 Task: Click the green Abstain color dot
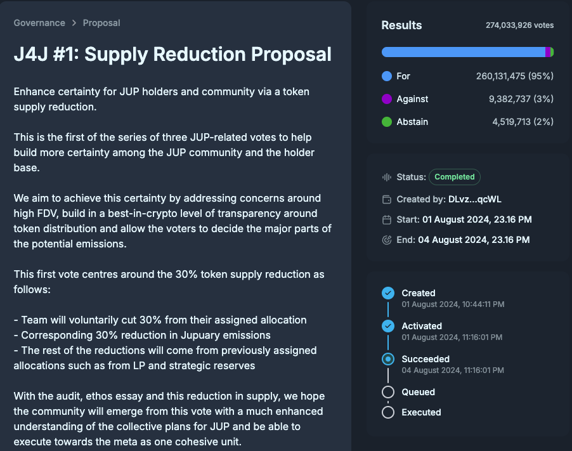coord(387,122)
